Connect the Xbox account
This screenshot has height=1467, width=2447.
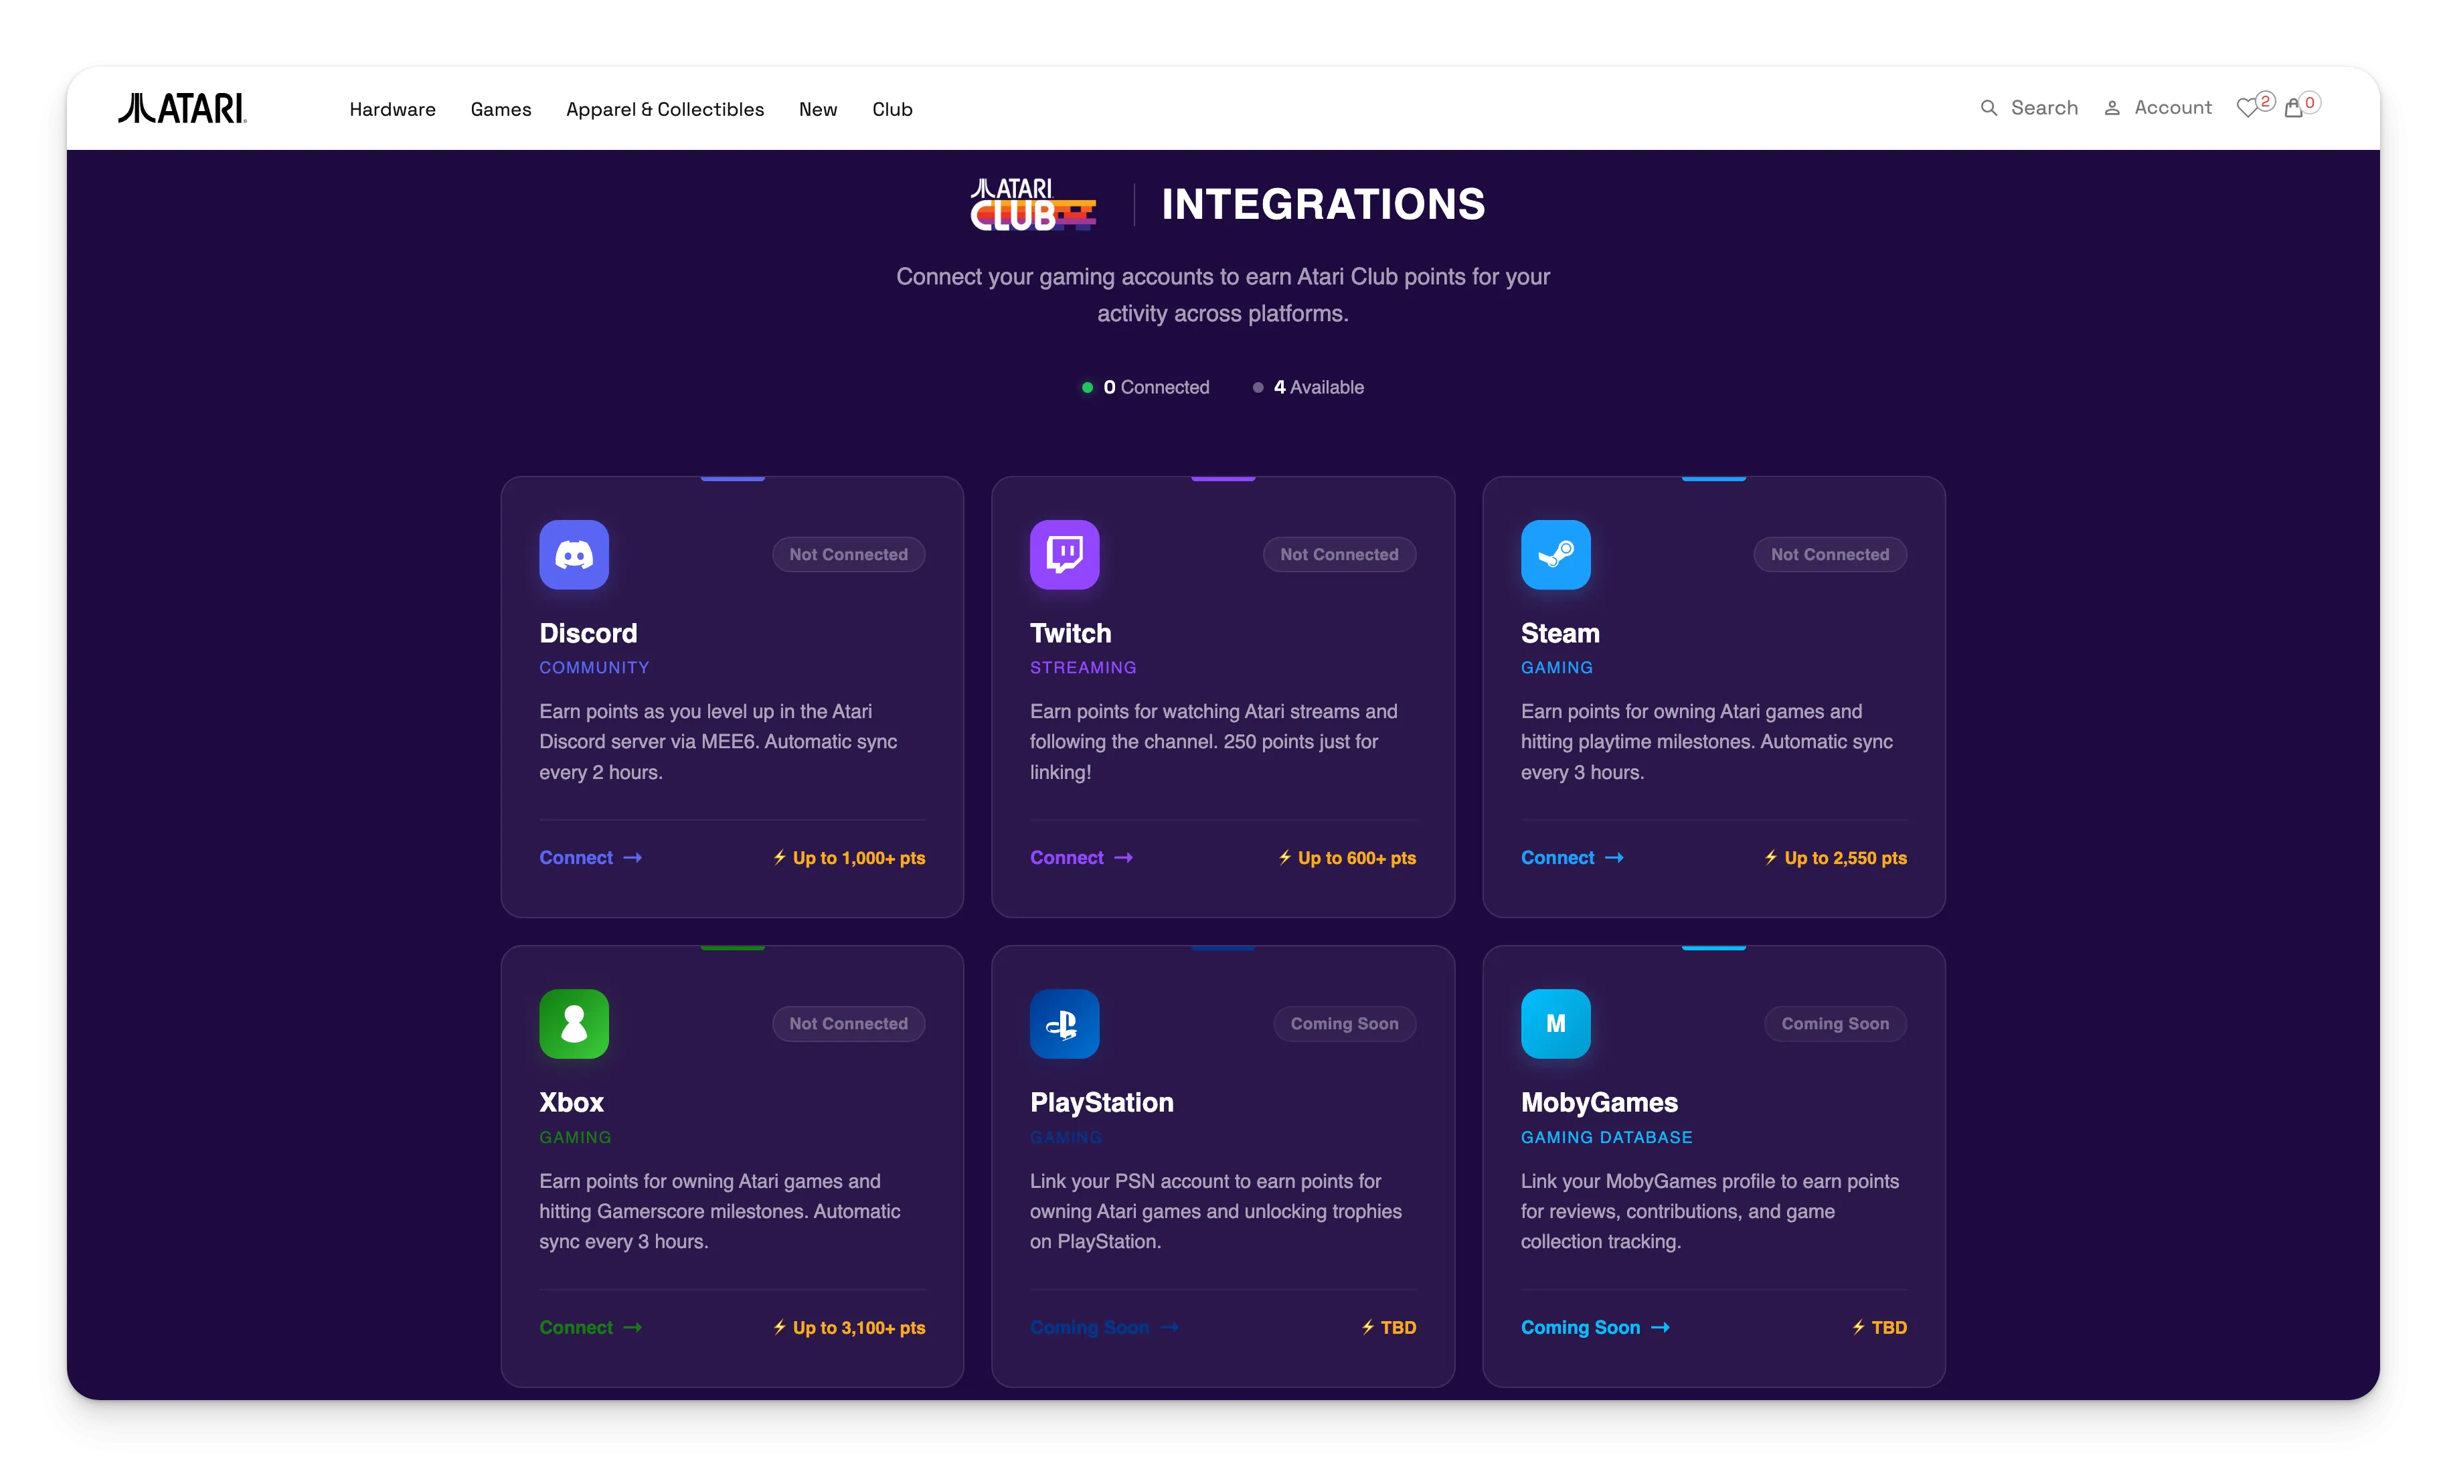[590, 1328]
